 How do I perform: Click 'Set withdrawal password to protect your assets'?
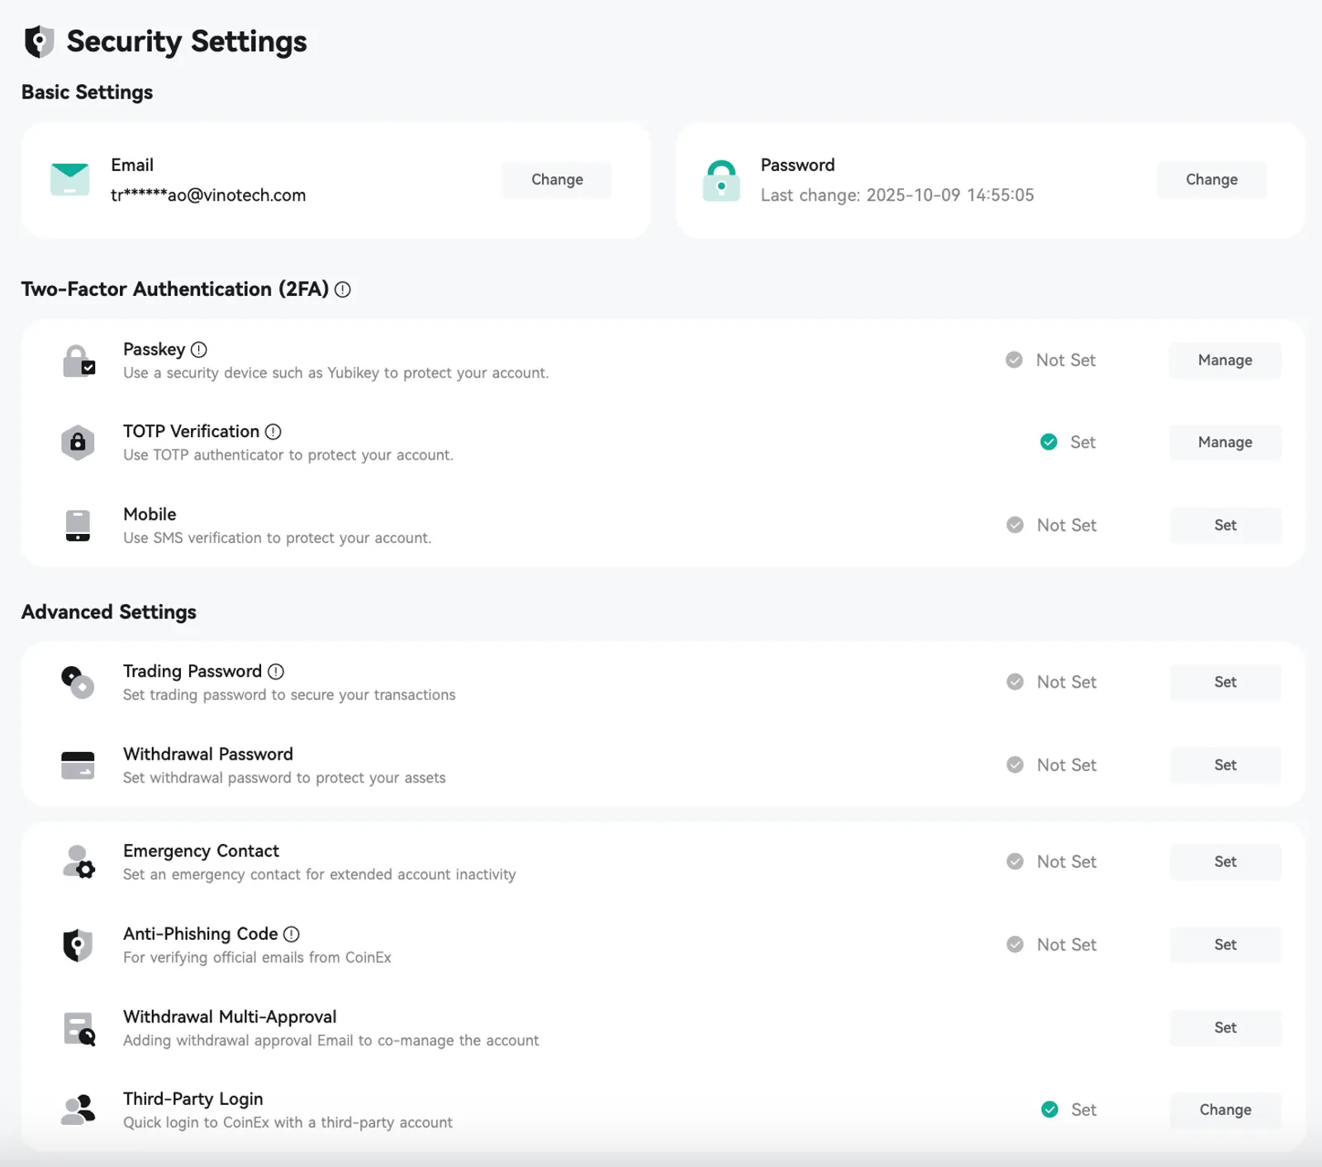tap(284, 778)
